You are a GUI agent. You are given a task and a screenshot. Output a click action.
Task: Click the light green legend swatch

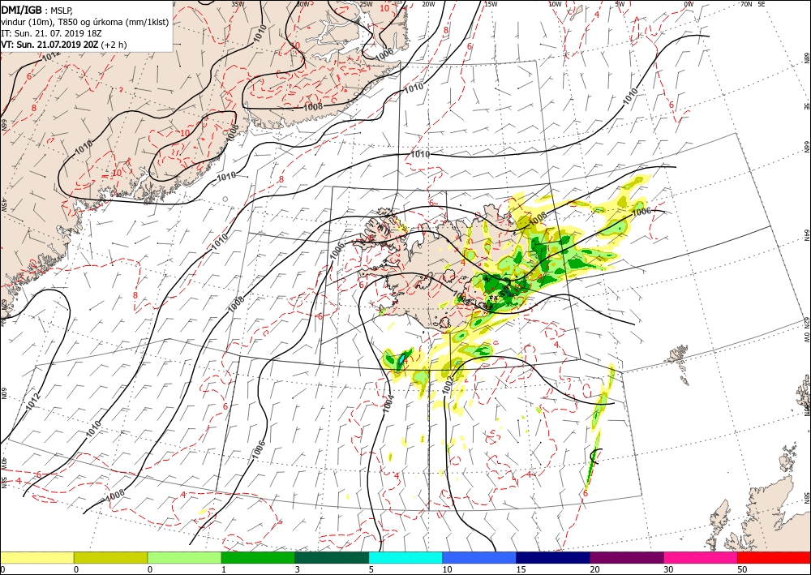pyautogui.click(x=184, y=557)
